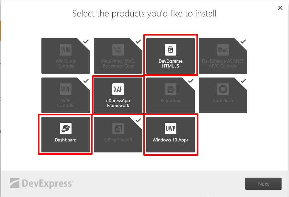Click the Dashboard pie chart icon
This screenshot has height=197, width=289.
pyautogui.click(x=66, y=129)
